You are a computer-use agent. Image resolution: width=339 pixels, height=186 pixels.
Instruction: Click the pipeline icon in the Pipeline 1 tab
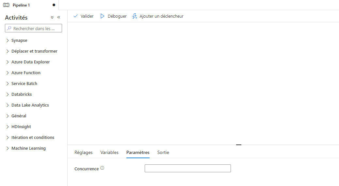tap(6, 5)
